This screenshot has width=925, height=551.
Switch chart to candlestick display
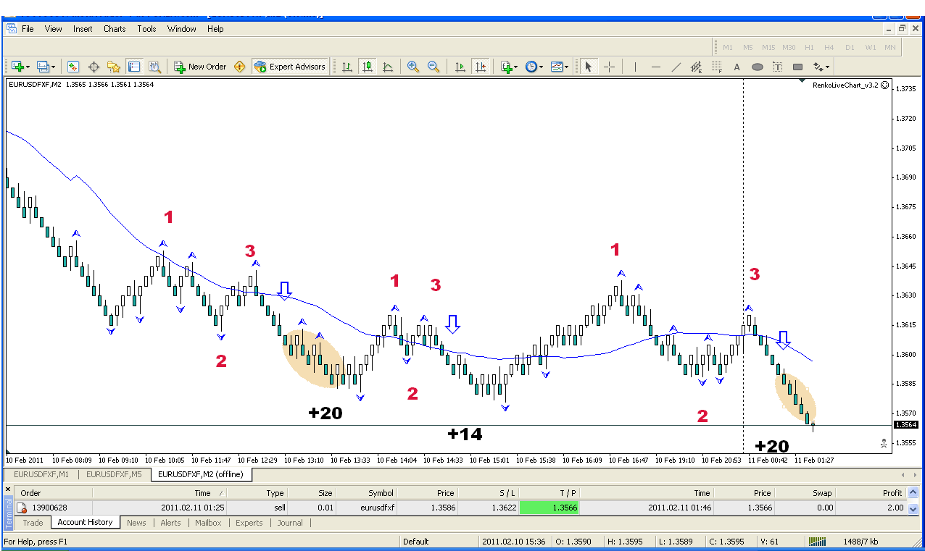[368, 67]
